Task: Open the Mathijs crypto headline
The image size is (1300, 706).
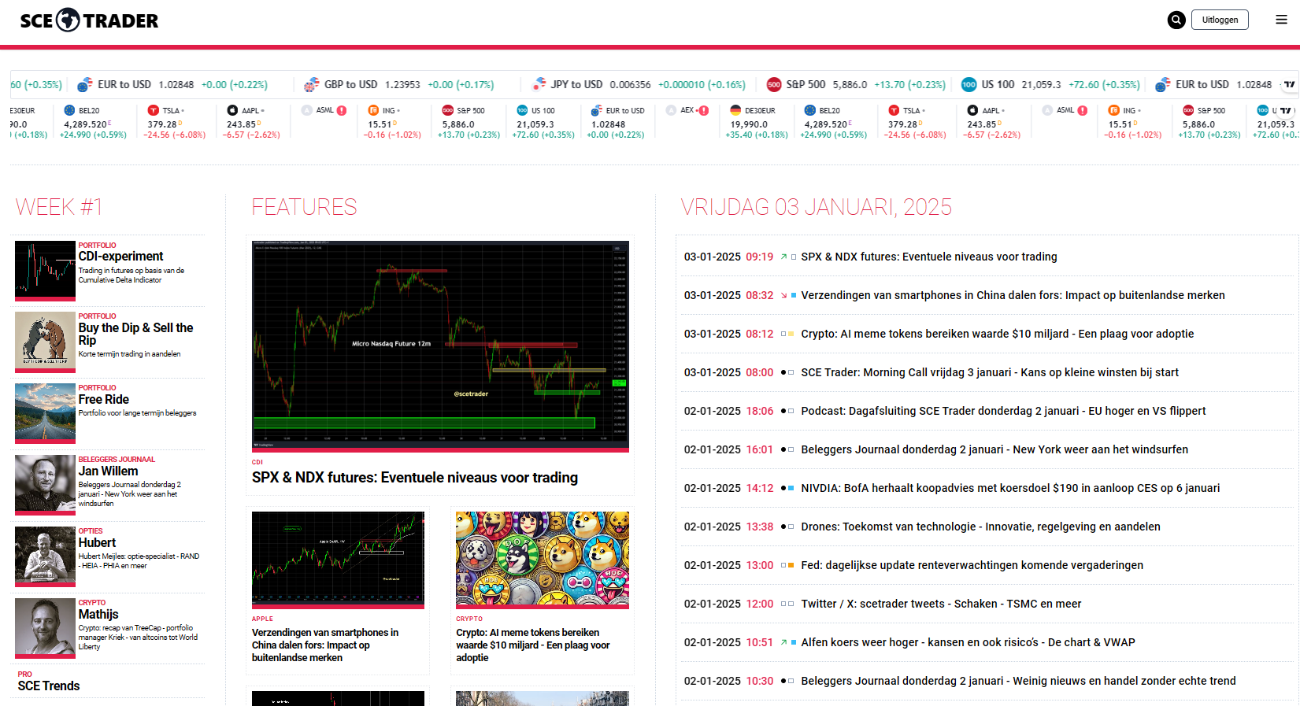Action: tap(98, 614)
